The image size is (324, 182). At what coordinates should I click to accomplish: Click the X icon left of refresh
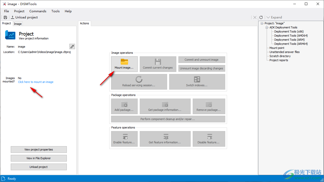tap(255, 17)
